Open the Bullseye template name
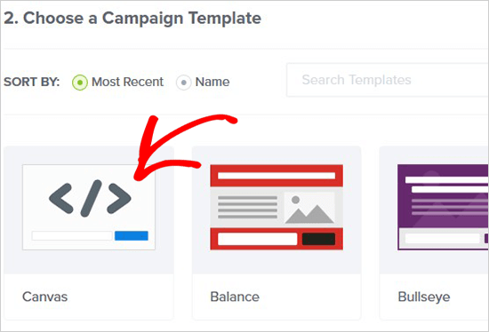Viewport: 489px width, 332px height. pyautogui.click(x=424, y=297)
